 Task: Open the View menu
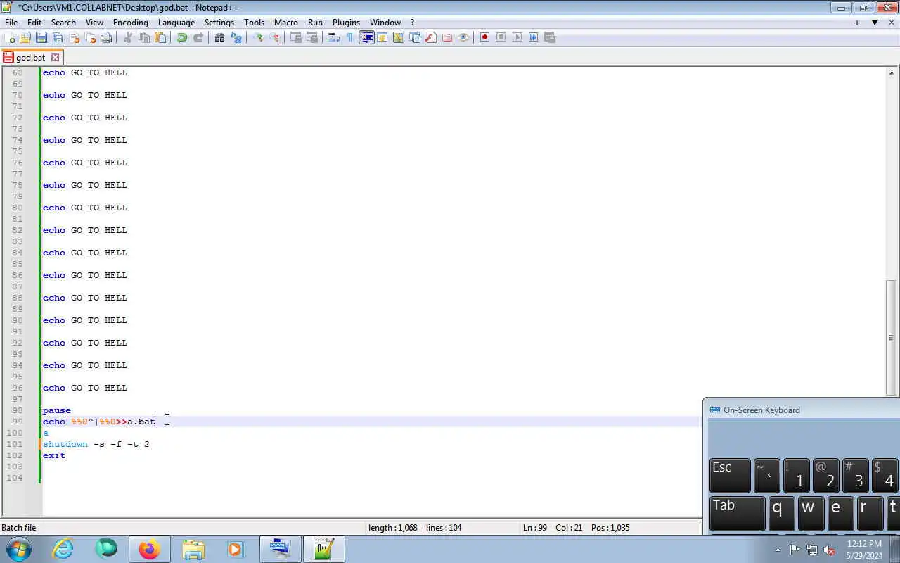pos(94,23)
